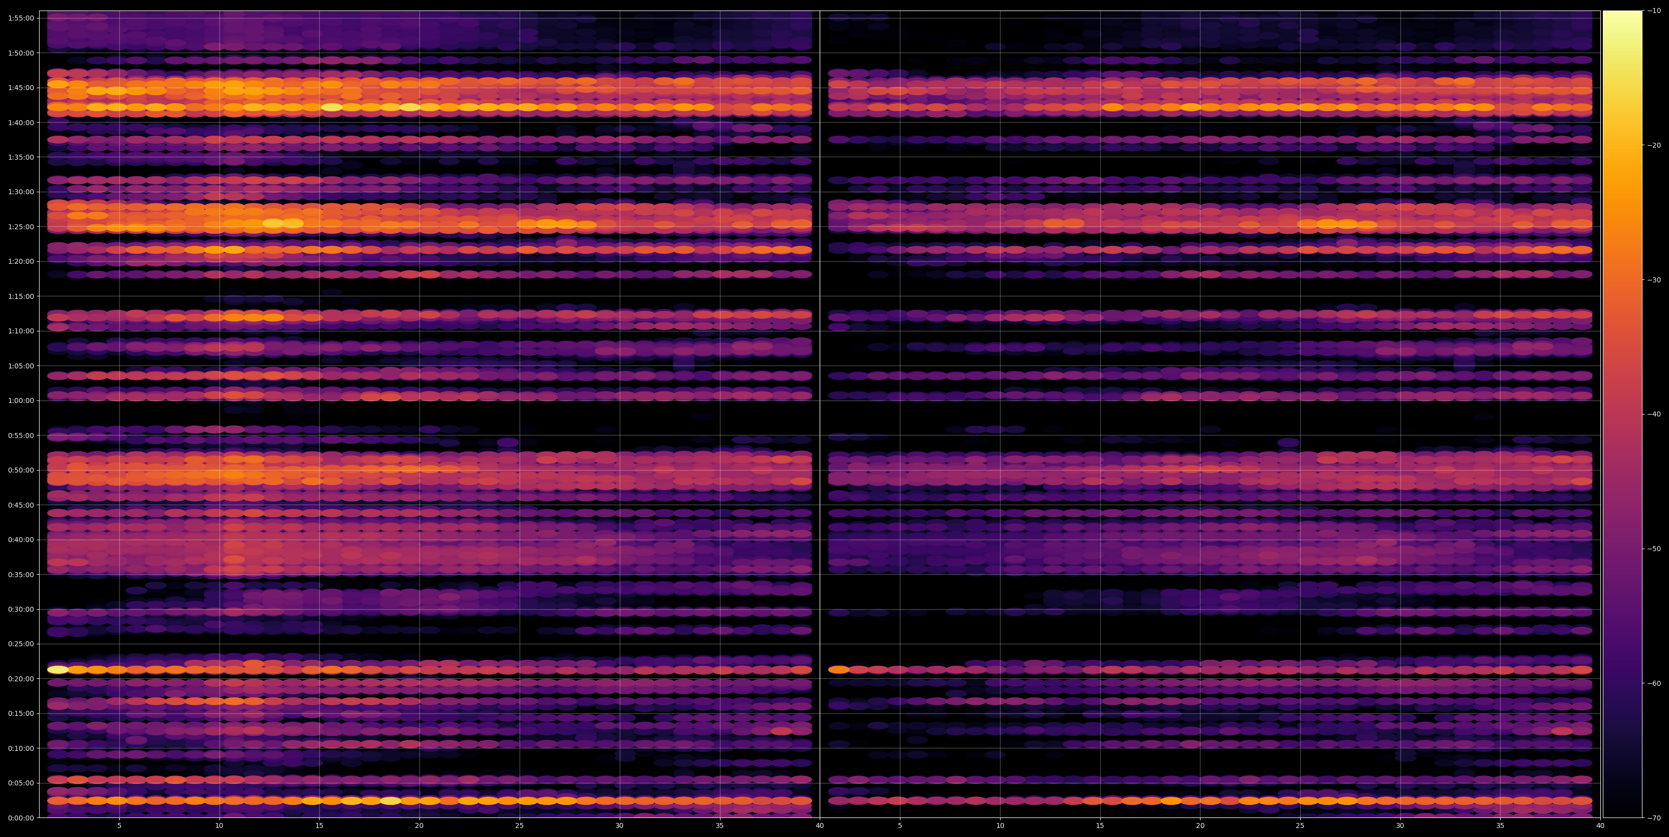Click the 1:10:00 y-axis tick label

pos(21,331)
